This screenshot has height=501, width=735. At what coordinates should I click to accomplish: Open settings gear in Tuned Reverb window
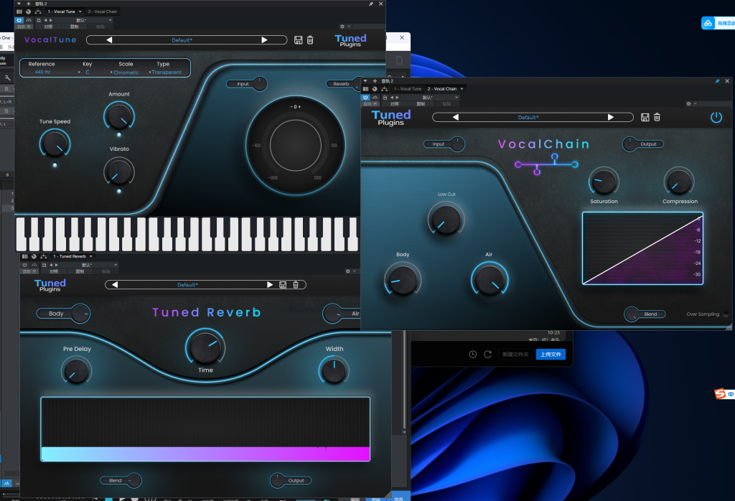[x=348, y=271]
